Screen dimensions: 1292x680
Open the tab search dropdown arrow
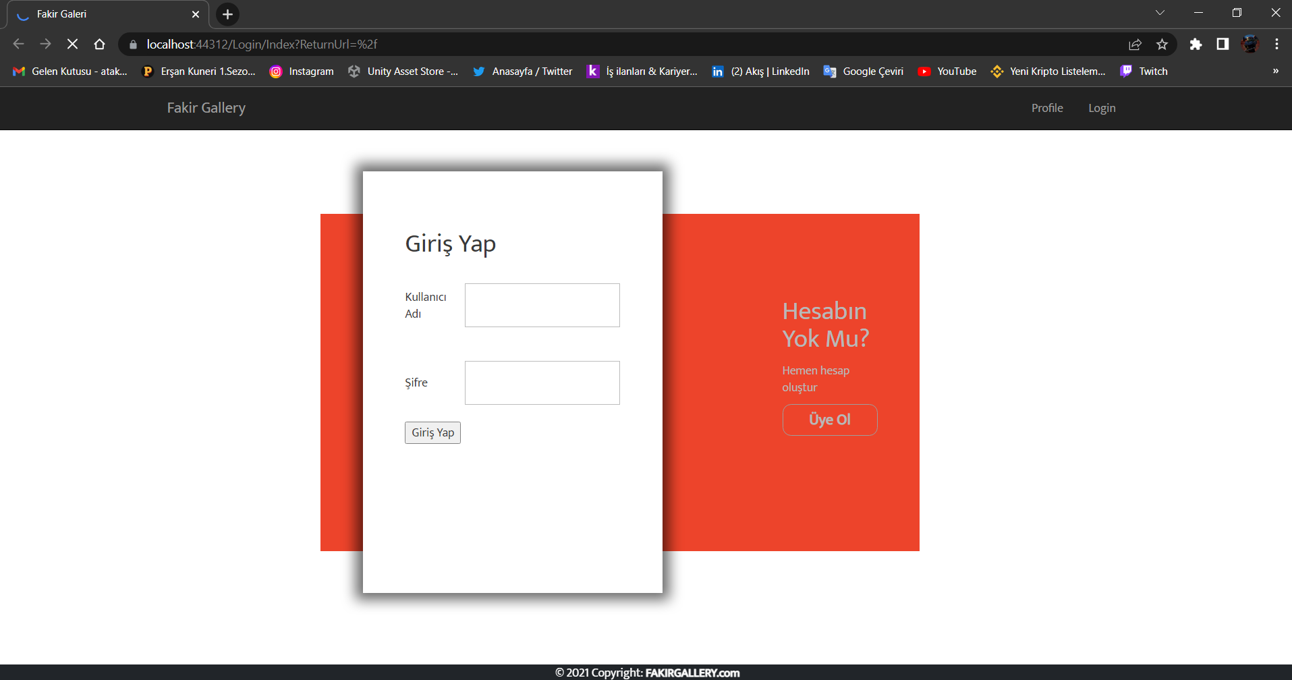click(x=1160, y=13)
